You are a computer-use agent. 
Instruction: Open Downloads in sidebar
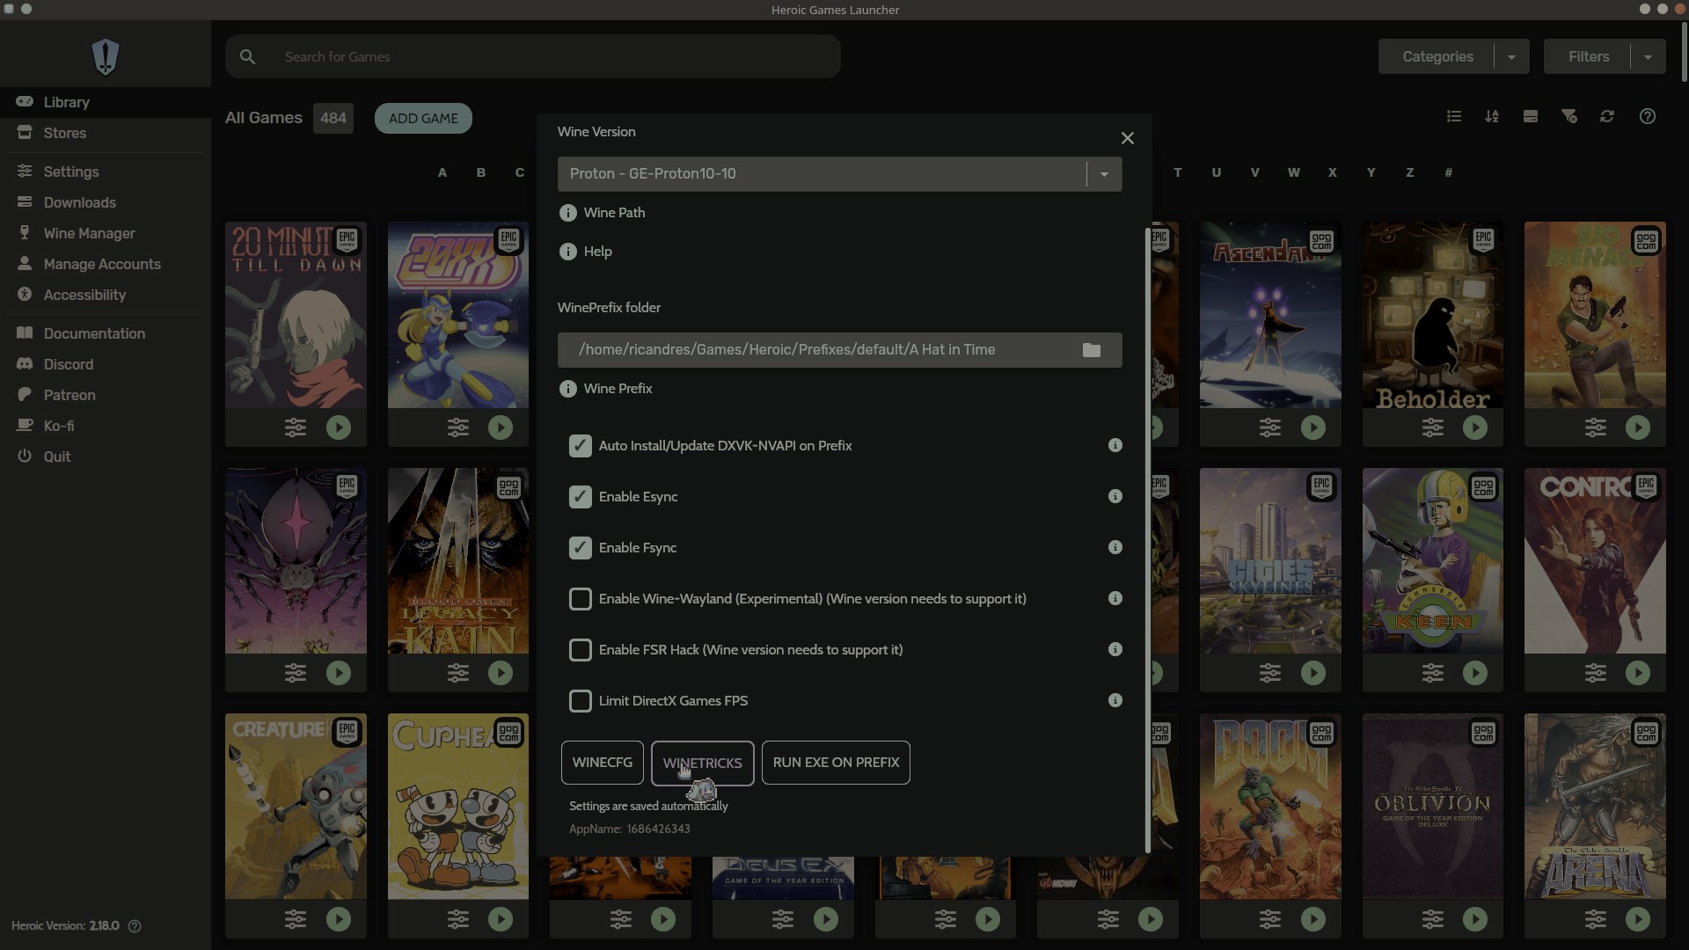coord(106,202)
